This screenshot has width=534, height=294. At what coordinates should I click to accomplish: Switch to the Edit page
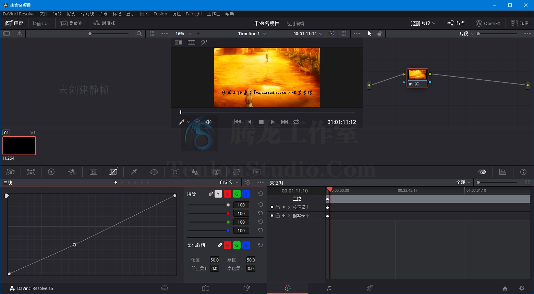coord(206,288)
